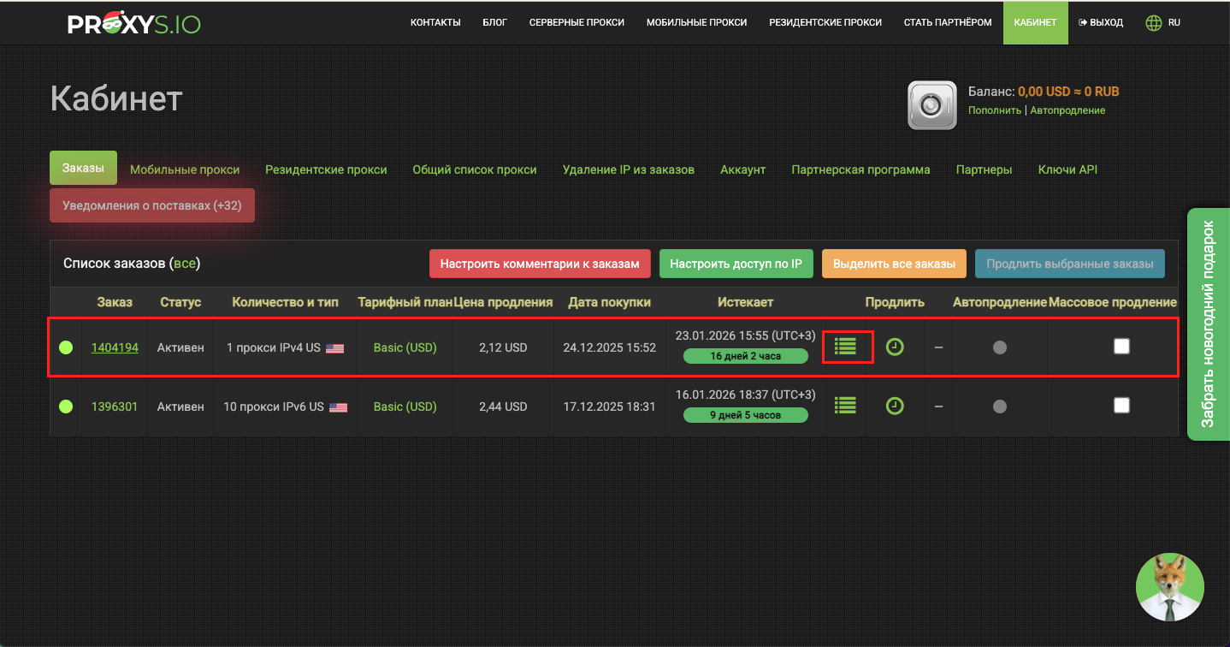Open order number 1404194 link

[115, 347]
